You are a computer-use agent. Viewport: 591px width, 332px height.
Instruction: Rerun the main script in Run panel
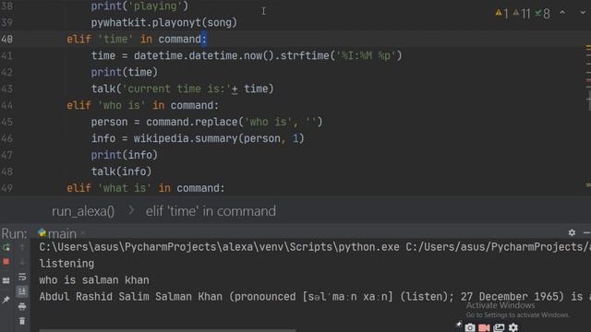(6, 247)
